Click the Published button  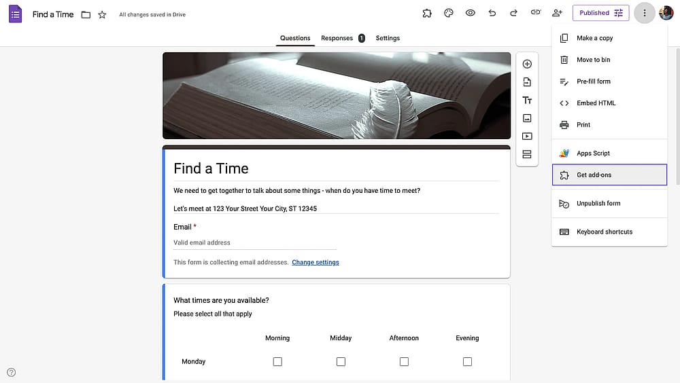pyautogui.click(x=600, y=13)
